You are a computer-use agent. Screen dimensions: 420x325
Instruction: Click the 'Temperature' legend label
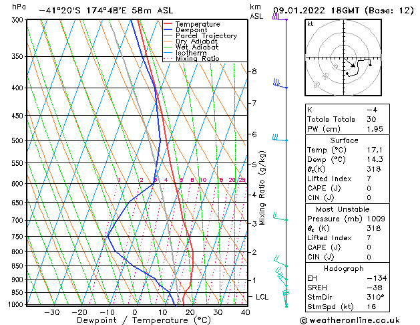tap(198, 24)
